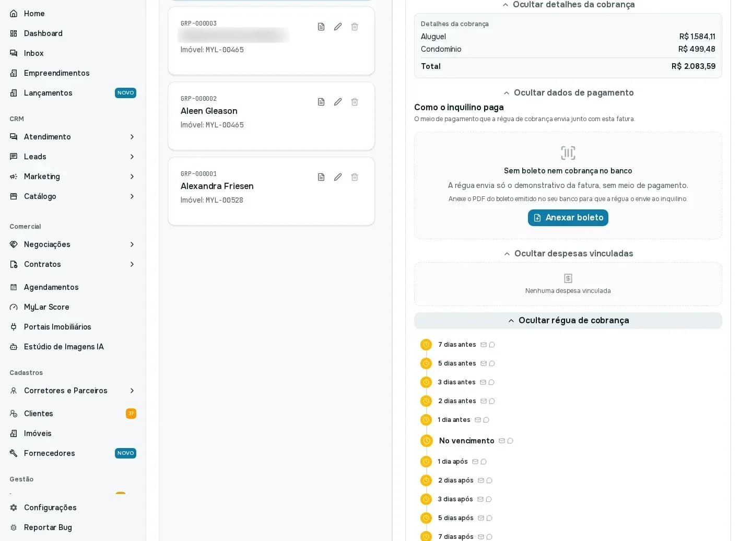Collapse the Ocultar despesas vinculadas section
The height and width of the screenshot is (541, 752).
click(568, 253)
